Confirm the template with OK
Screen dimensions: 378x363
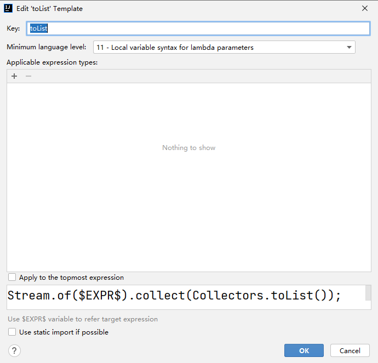tap(303, 350)
